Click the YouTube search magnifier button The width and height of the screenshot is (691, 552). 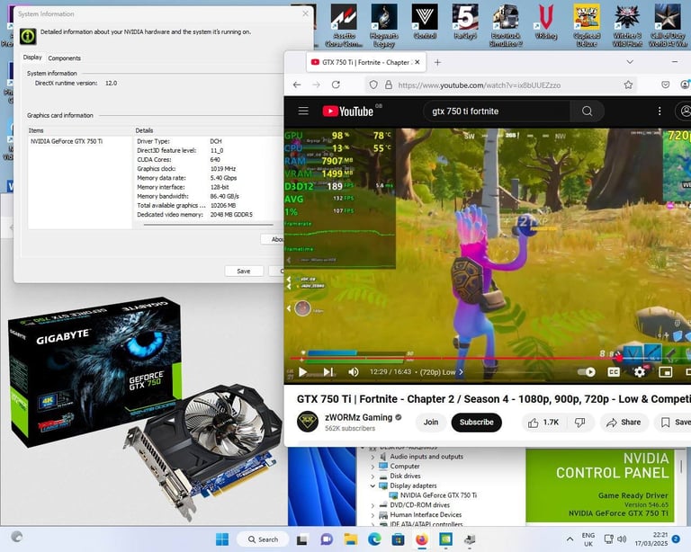[x=587, y=111]
